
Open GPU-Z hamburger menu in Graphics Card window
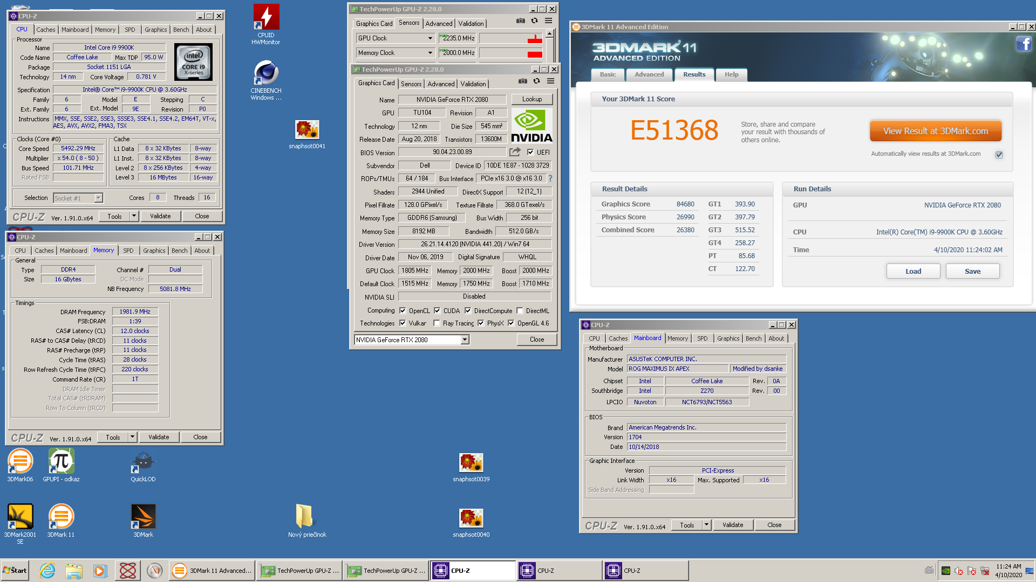[x=551, y=81]
